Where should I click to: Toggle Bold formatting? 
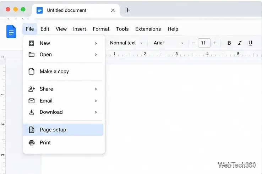click(x=229, y=43)
